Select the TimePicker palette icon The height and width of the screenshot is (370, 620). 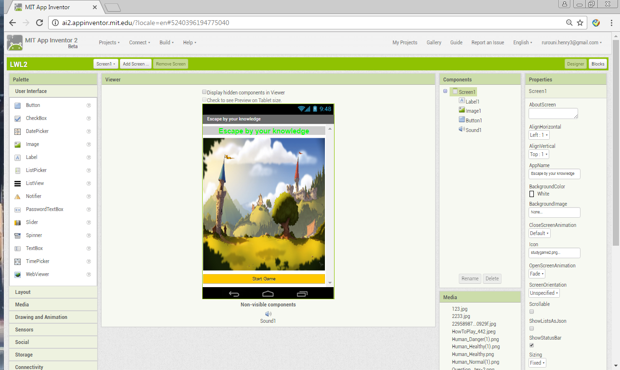(18, 262)
